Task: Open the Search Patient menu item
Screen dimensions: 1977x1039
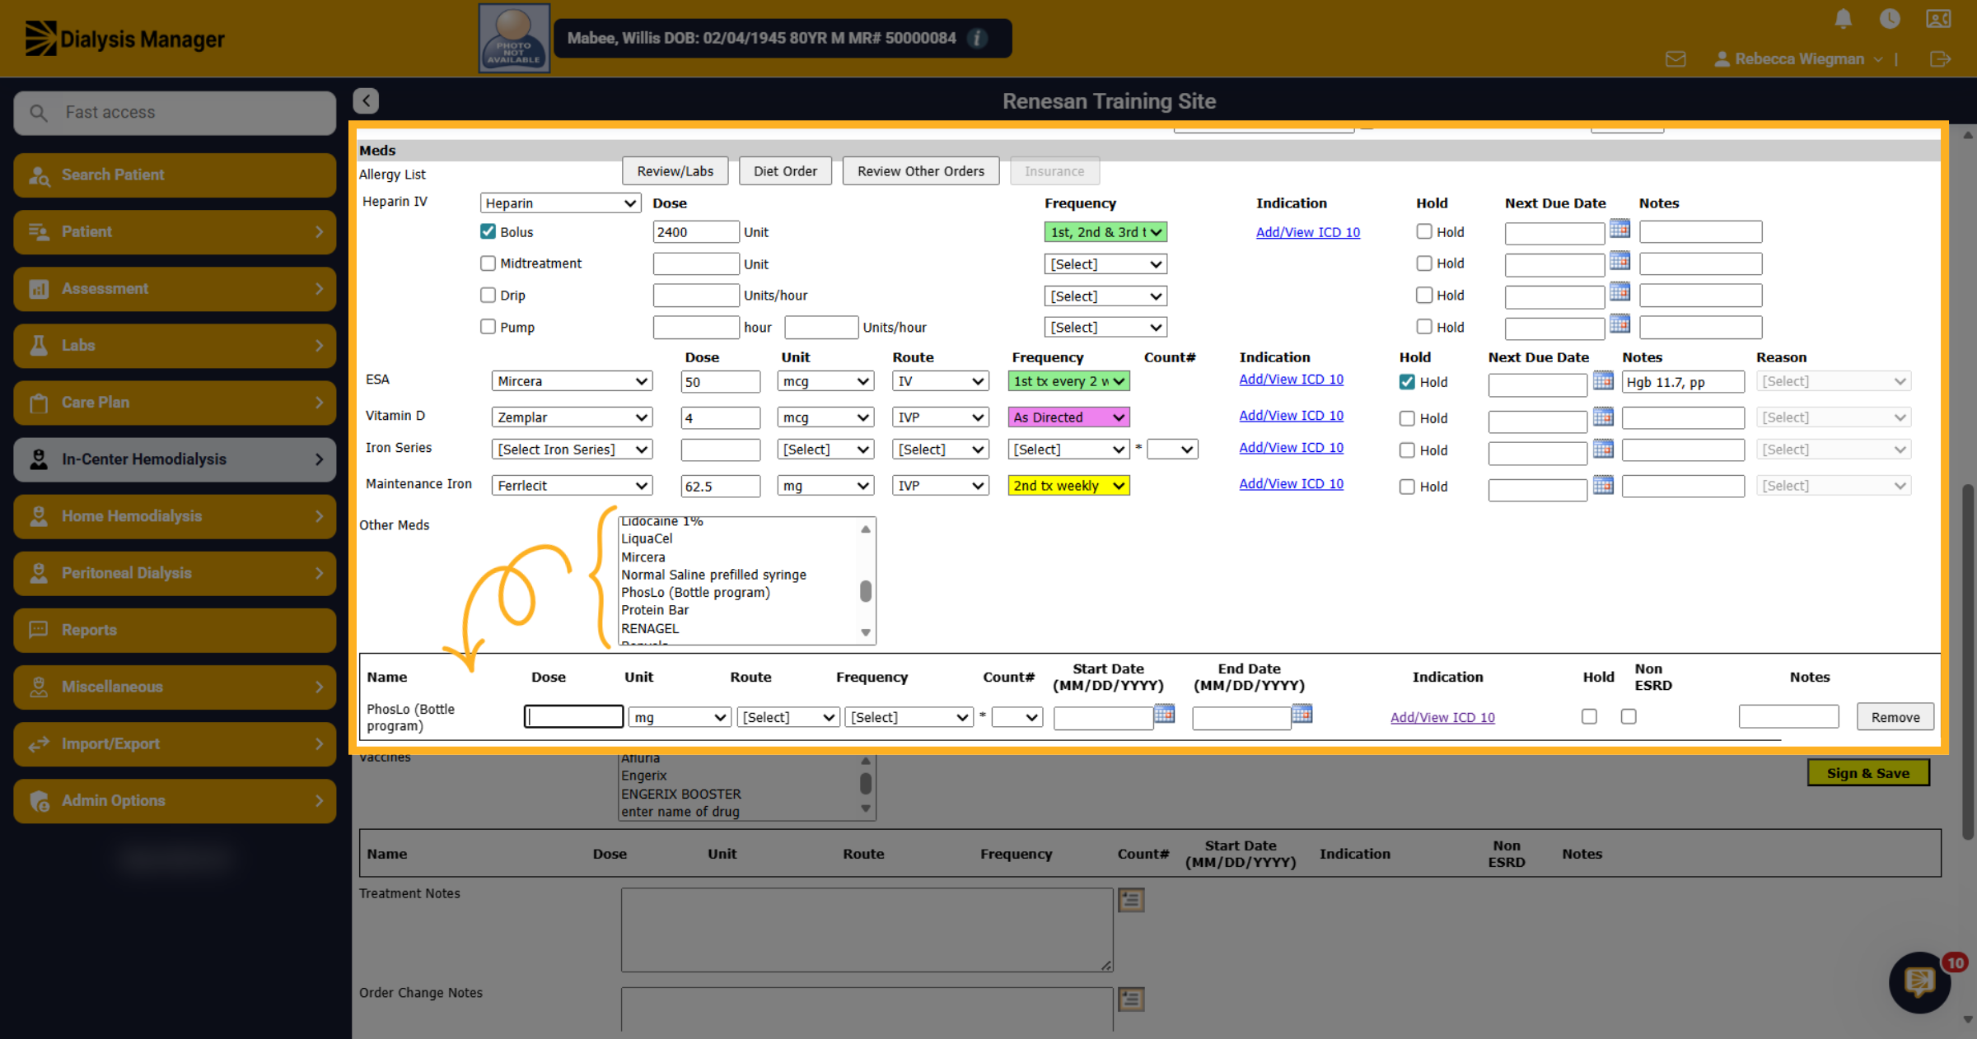Action: point(175,175)
